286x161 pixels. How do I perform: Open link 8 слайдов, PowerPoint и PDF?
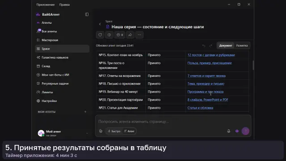coord(208,100)
